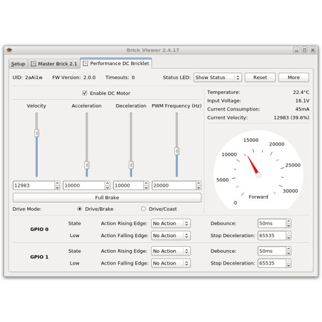Click the PWM Frequency field showing 20000
The height and width of the screenshot is (322, 322).
click(174, 185)
